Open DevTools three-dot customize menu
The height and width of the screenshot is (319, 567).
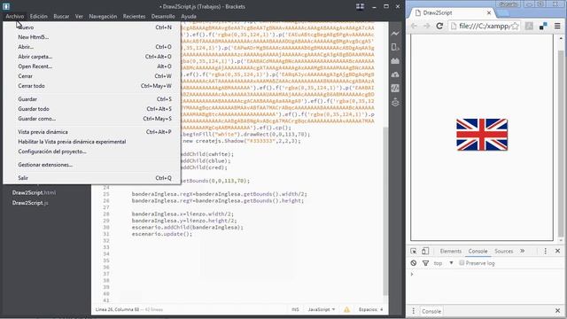pos(546,251)
